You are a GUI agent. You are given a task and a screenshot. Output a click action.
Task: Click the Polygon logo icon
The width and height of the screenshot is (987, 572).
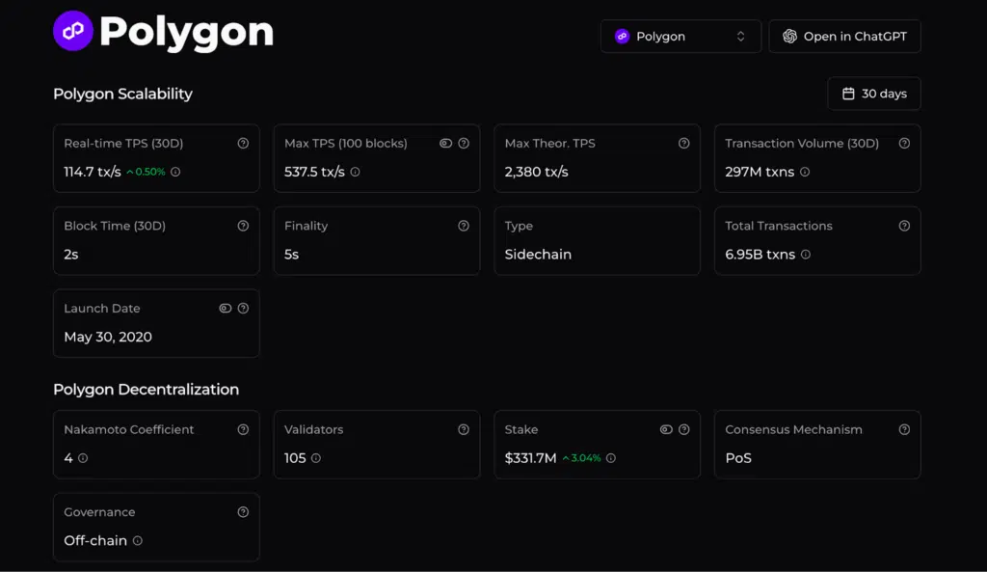tap(73, 32)
